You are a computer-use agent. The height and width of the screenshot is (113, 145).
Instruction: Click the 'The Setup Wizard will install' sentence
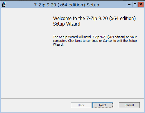coord(95,37)
